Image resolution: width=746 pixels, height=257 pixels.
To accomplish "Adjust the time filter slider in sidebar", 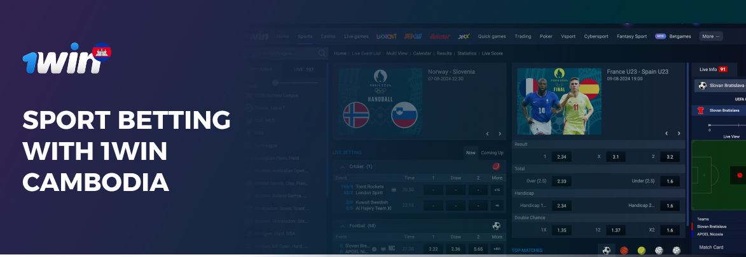I will 275,82.
